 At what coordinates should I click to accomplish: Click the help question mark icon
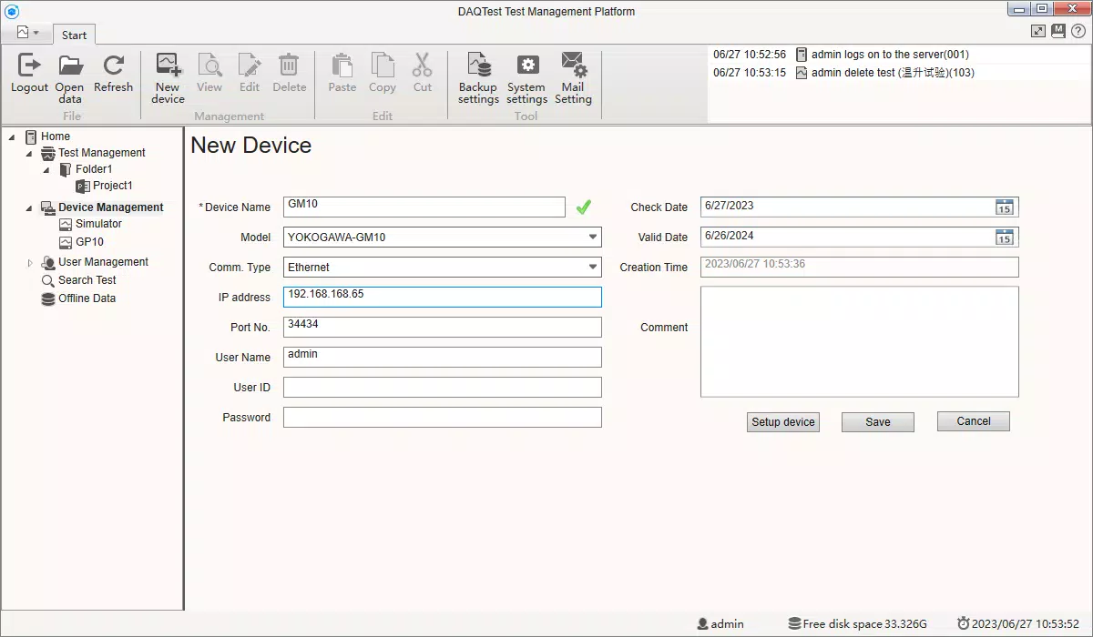pyautogui.click(x=1078, y=31)
